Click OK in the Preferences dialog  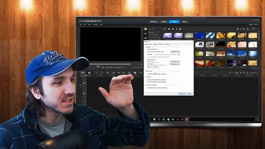pyautogui.click(x=182, y=94)
